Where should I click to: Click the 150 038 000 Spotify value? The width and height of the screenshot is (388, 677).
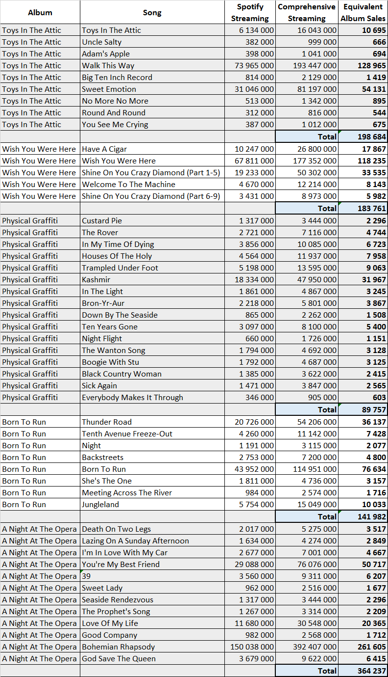point(250,647)
